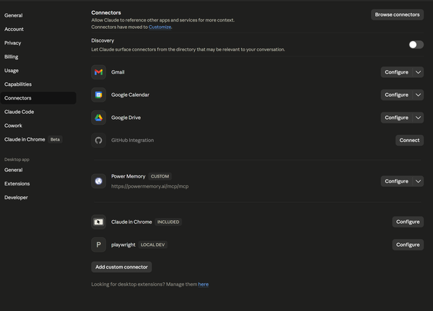Expand the Power Memory Configure dropdown arrow
433x311 pixels.
418,181
